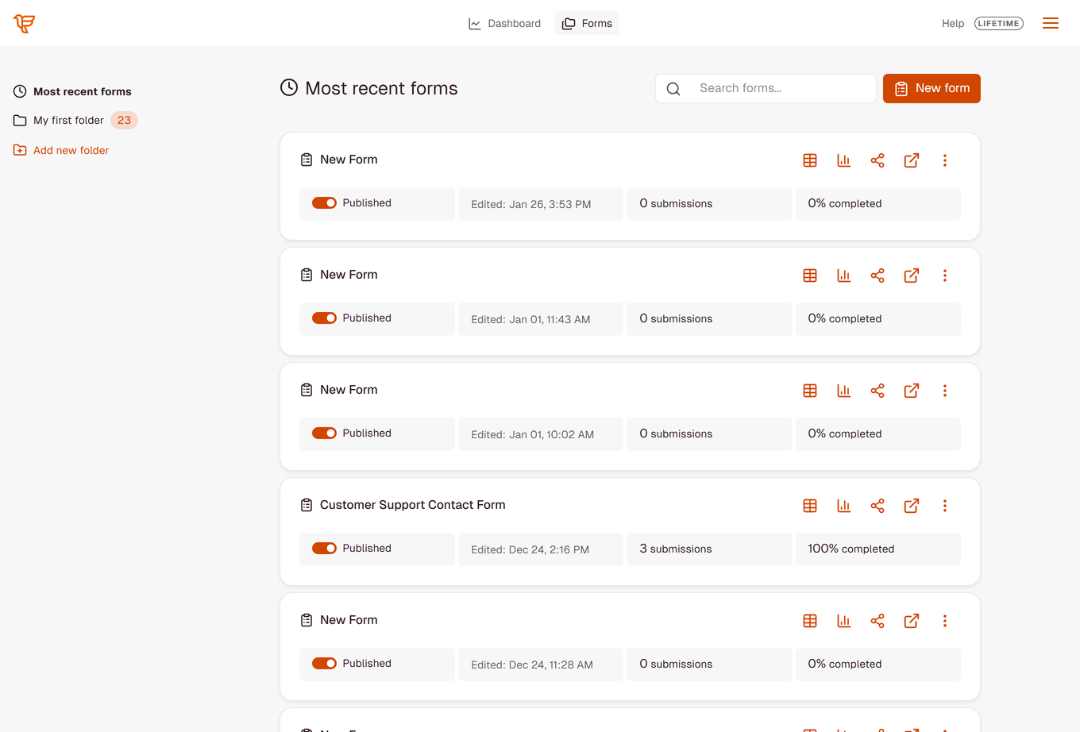Image resolution: width=1080 pixels, height=732 pixels.
Task: View analytics for form edited Dec 24, 11:28 AM
Action: (x=843, y=621)
